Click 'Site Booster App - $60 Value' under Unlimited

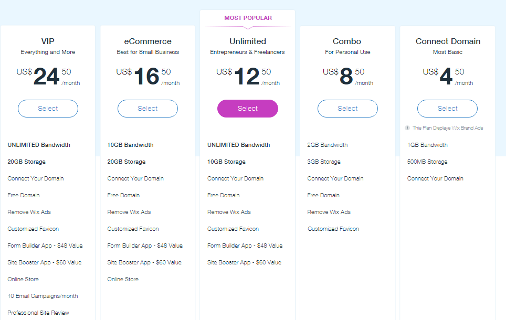pos(244,262)
